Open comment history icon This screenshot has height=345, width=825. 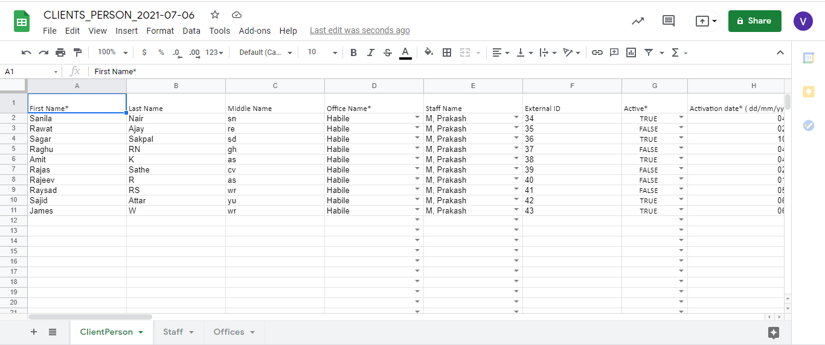tap(668, 21)
